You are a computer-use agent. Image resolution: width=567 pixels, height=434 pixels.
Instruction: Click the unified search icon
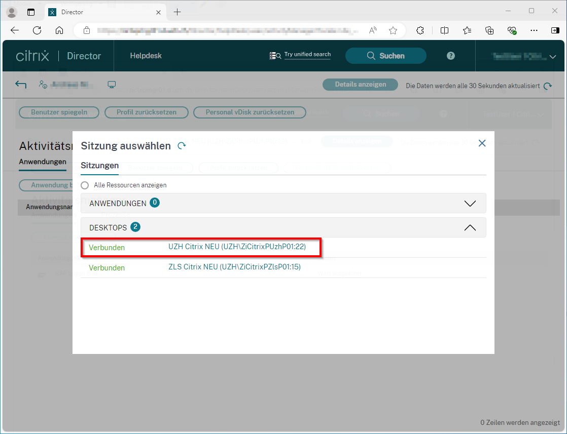pyautogui.click(x=275, y=56)
